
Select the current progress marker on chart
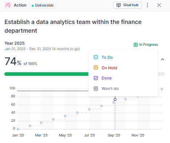(115, 99)
